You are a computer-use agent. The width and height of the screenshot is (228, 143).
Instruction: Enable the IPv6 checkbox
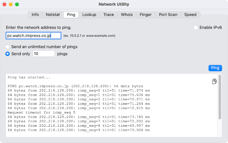(196, 27)
